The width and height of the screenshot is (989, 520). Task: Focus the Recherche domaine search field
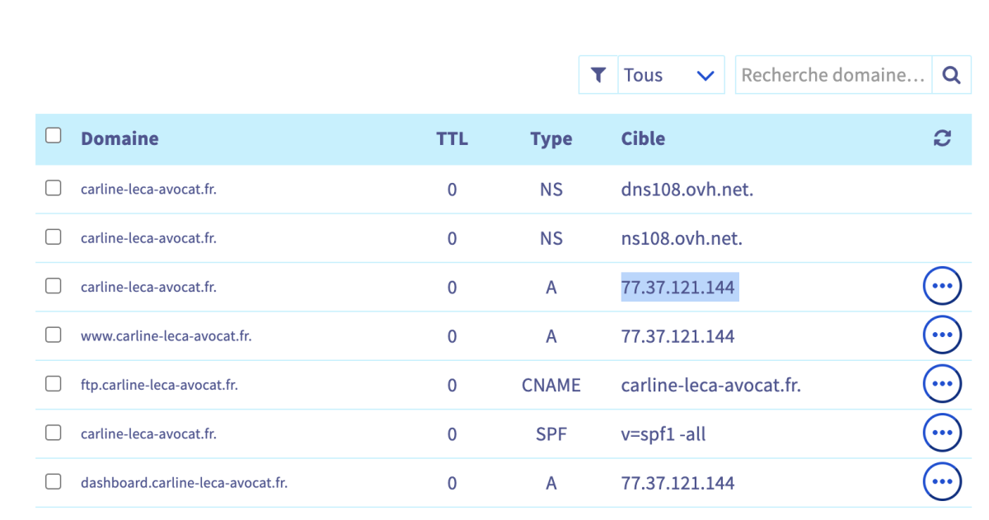(832, 75)
